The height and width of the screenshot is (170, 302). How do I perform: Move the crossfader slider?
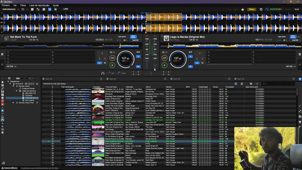coord(151,73)
